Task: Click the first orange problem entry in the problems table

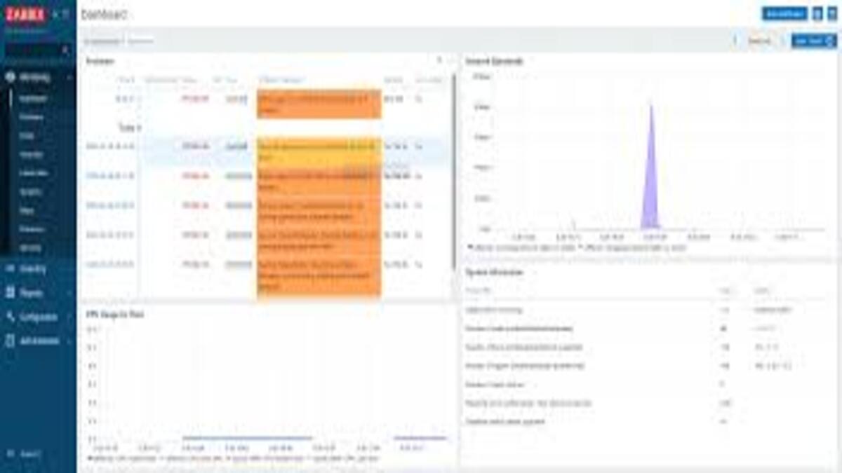Action: pos(319,104)
